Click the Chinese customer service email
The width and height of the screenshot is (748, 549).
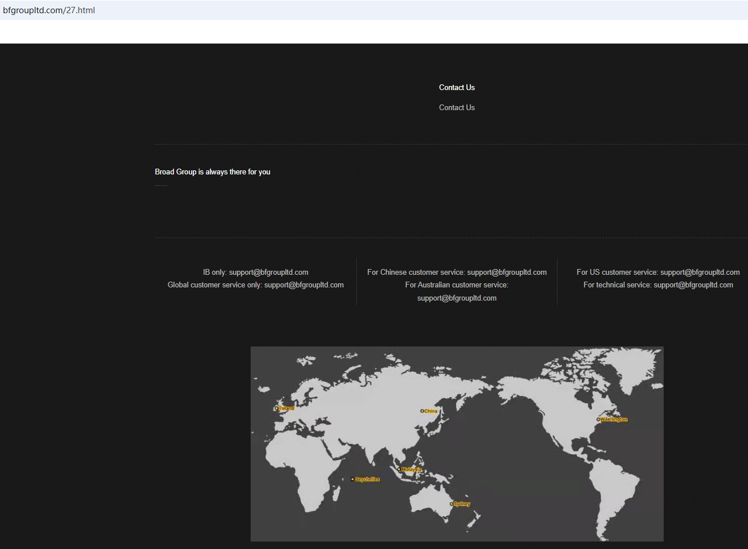tap(507, 272)
